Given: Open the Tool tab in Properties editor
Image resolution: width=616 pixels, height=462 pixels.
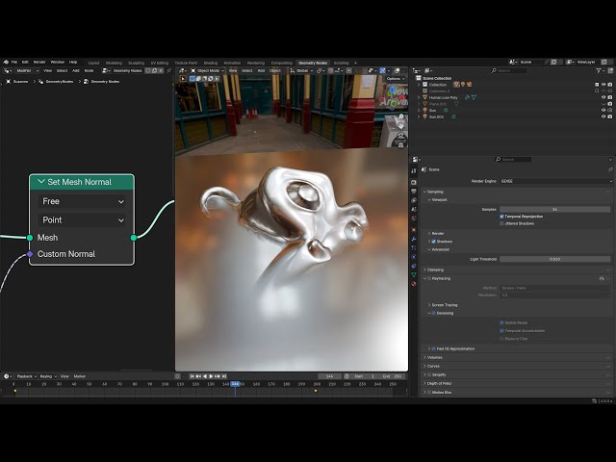Looking at the screenshot, I should pos(414,171).
